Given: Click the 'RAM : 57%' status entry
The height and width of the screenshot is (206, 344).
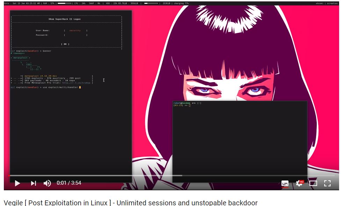Looking at the screenshot, I should click(49, 3).
